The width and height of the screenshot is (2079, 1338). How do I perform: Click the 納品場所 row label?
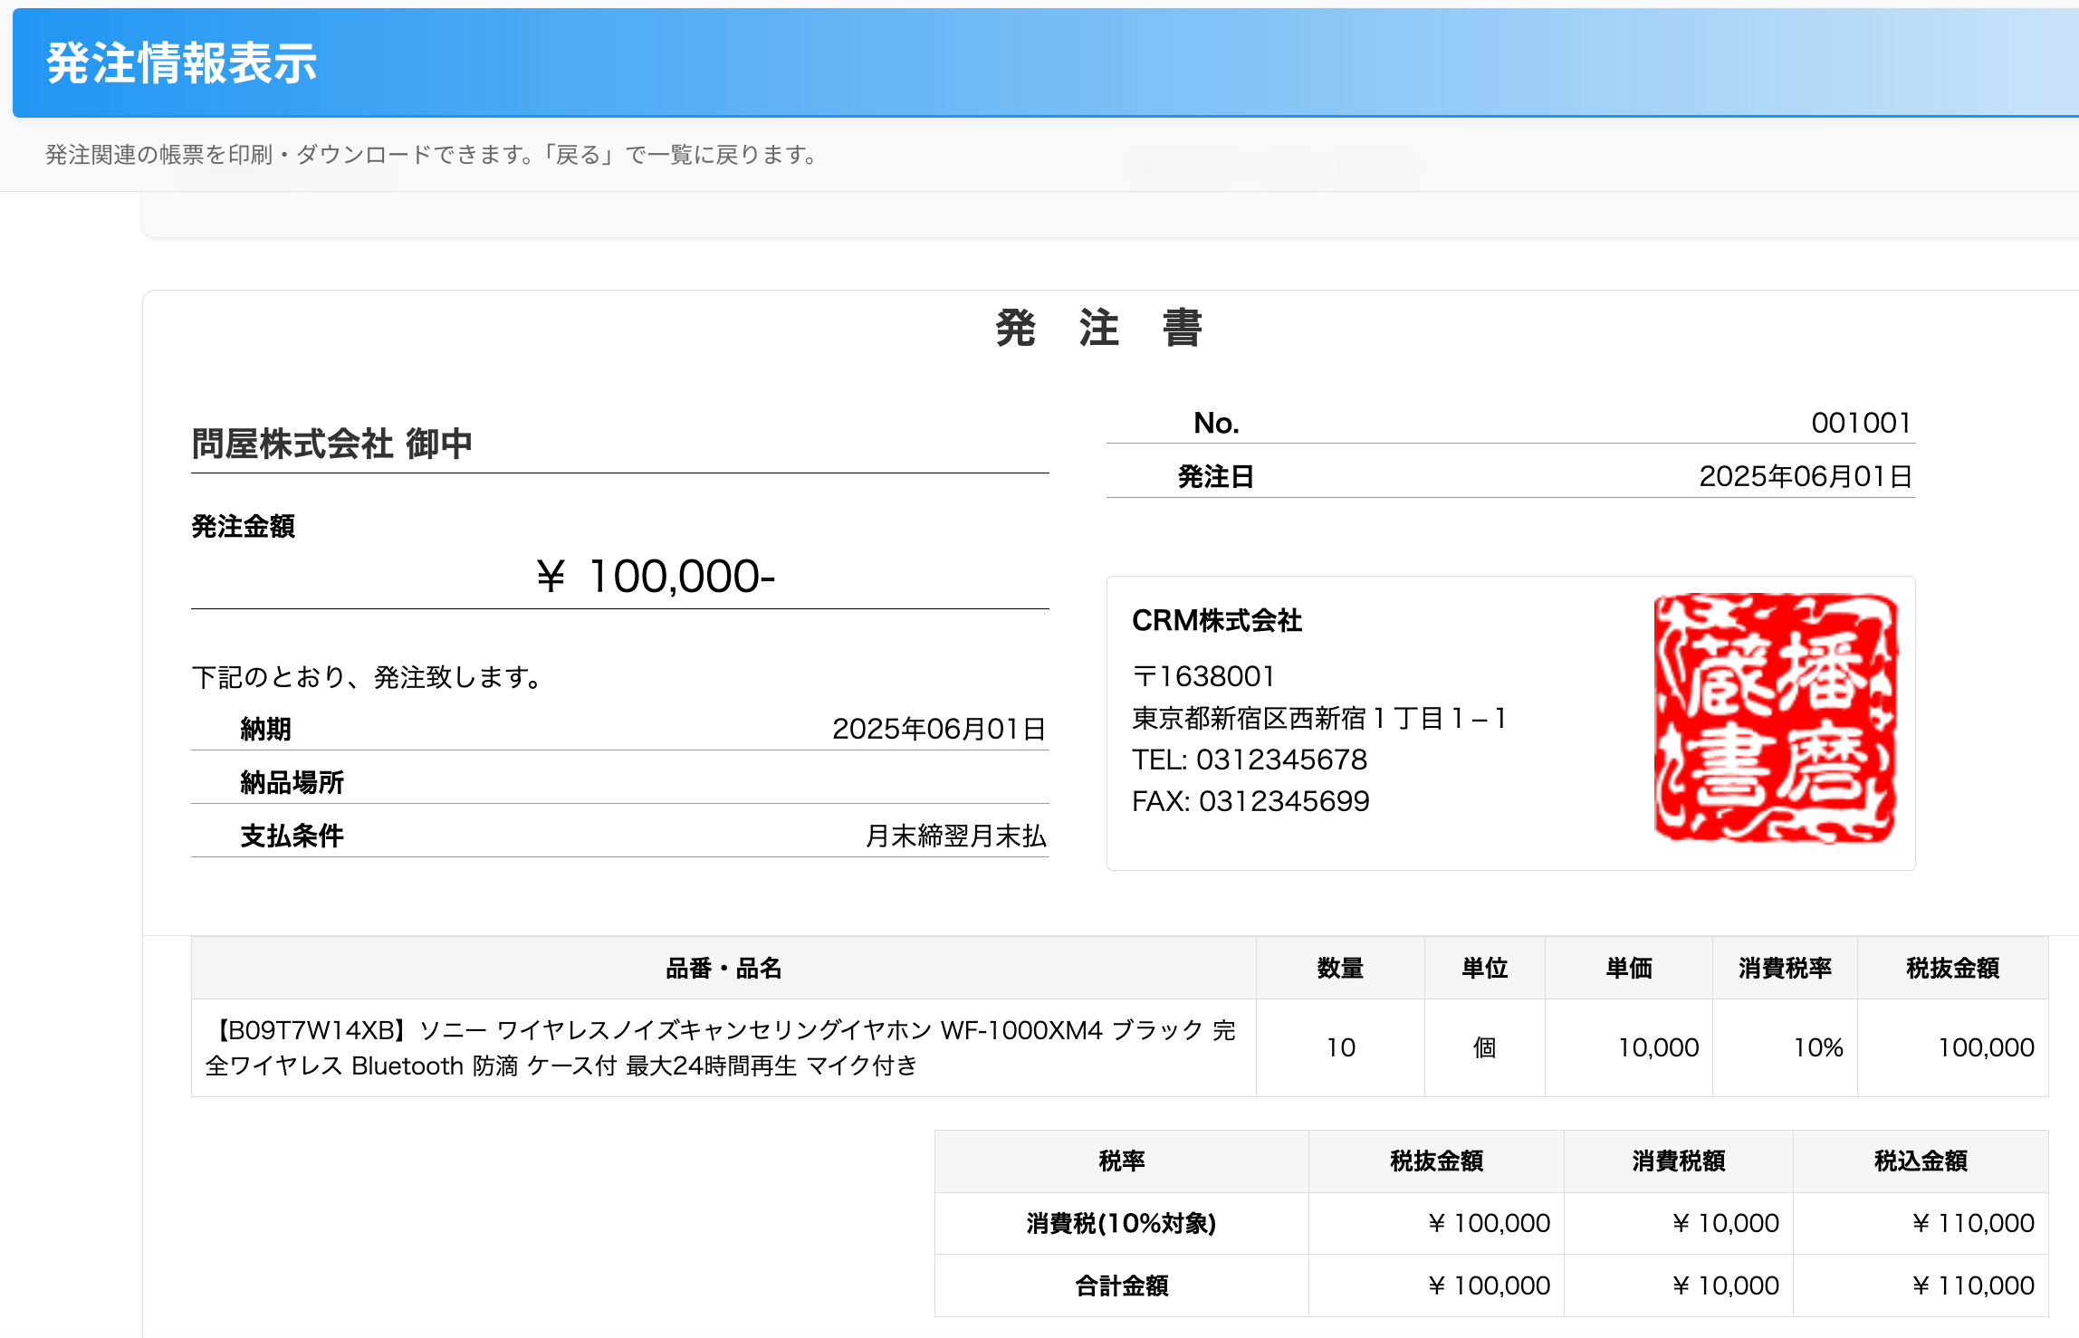[292, 782]
